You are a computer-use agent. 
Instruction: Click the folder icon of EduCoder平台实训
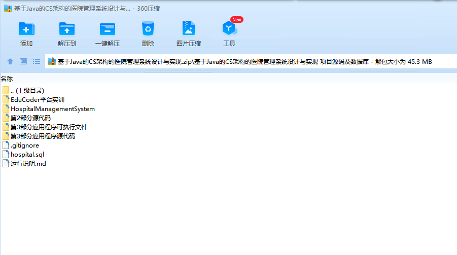pyautogui.click(x=6, y=100)
